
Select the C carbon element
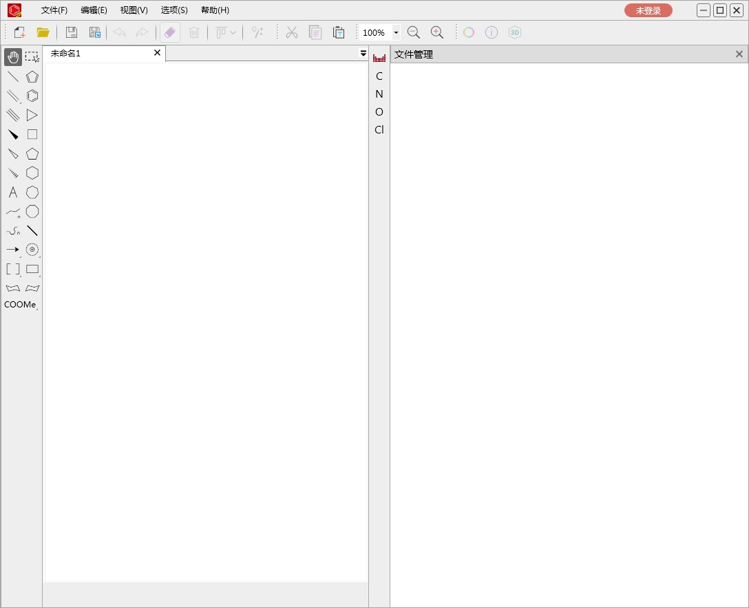(379, 76)
